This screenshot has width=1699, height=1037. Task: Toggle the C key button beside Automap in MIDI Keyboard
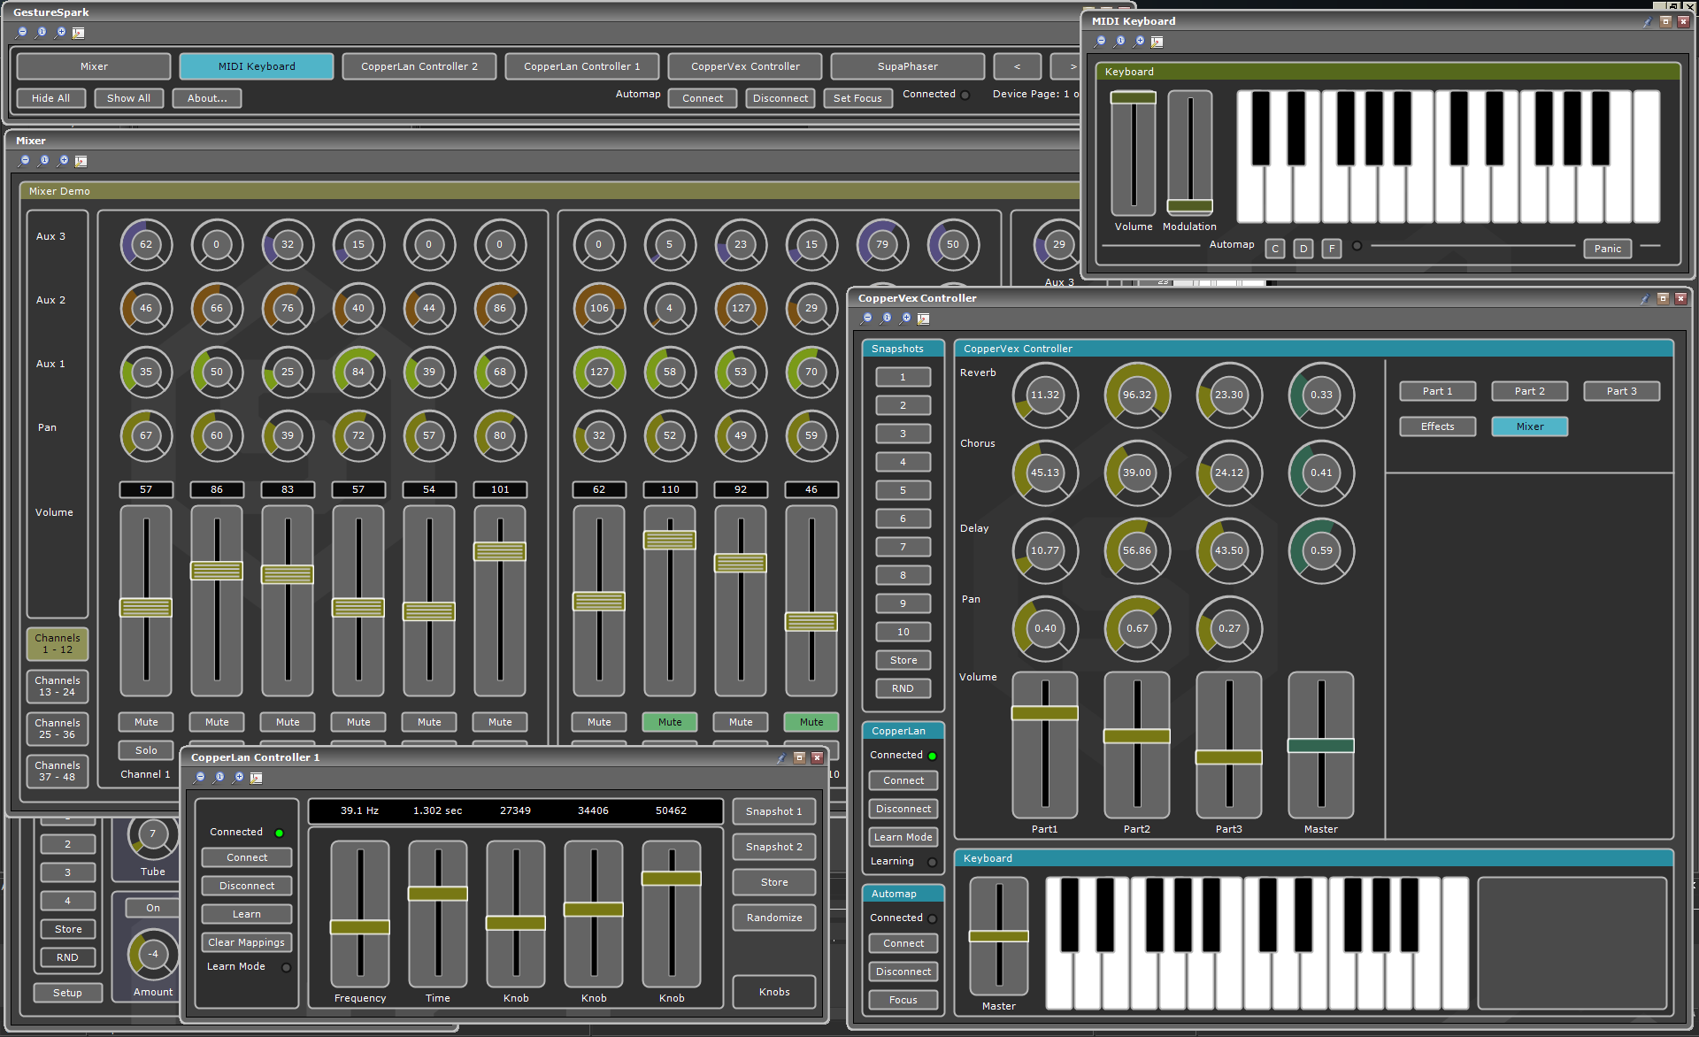tap(1275, 249)
